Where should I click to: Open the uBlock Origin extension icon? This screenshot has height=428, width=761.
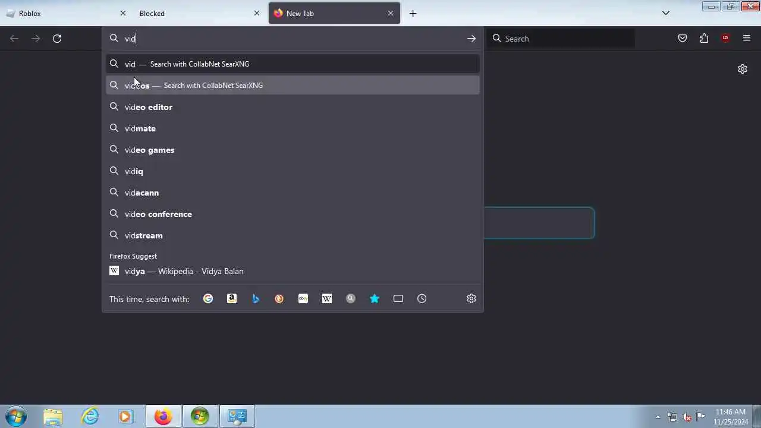click(x=725, y=39)
